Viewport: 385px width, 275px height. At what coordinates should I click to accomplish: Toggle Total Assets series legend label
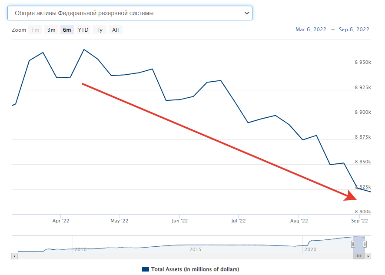click(195, 269)
